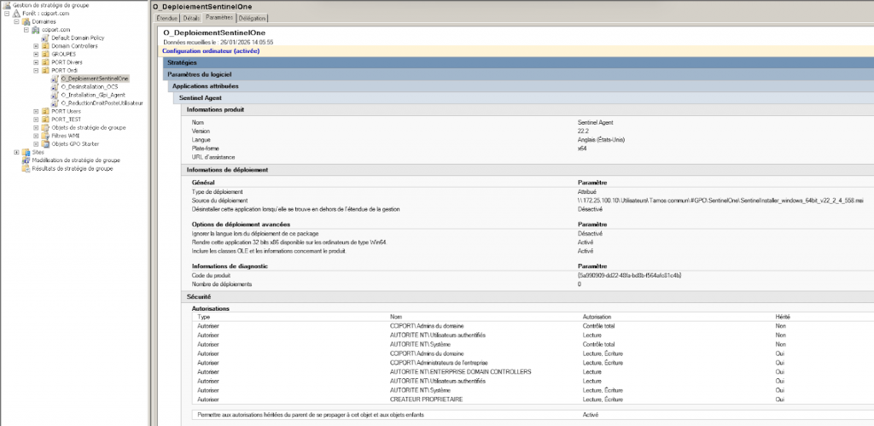The width and height of the screenshot is (874, 426).
Task: Collapse the cciport.com domain node
Action: [x=26, y=30]
